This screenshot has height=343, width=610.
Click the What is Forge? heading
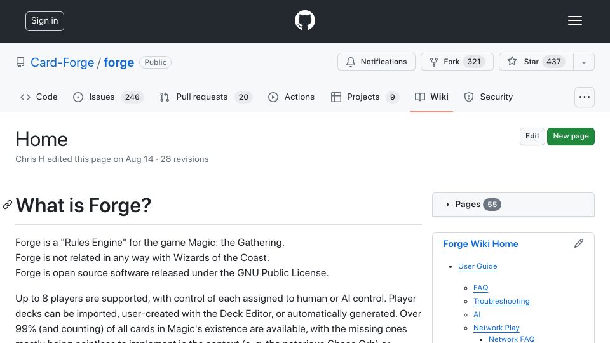tap(83, 205)
